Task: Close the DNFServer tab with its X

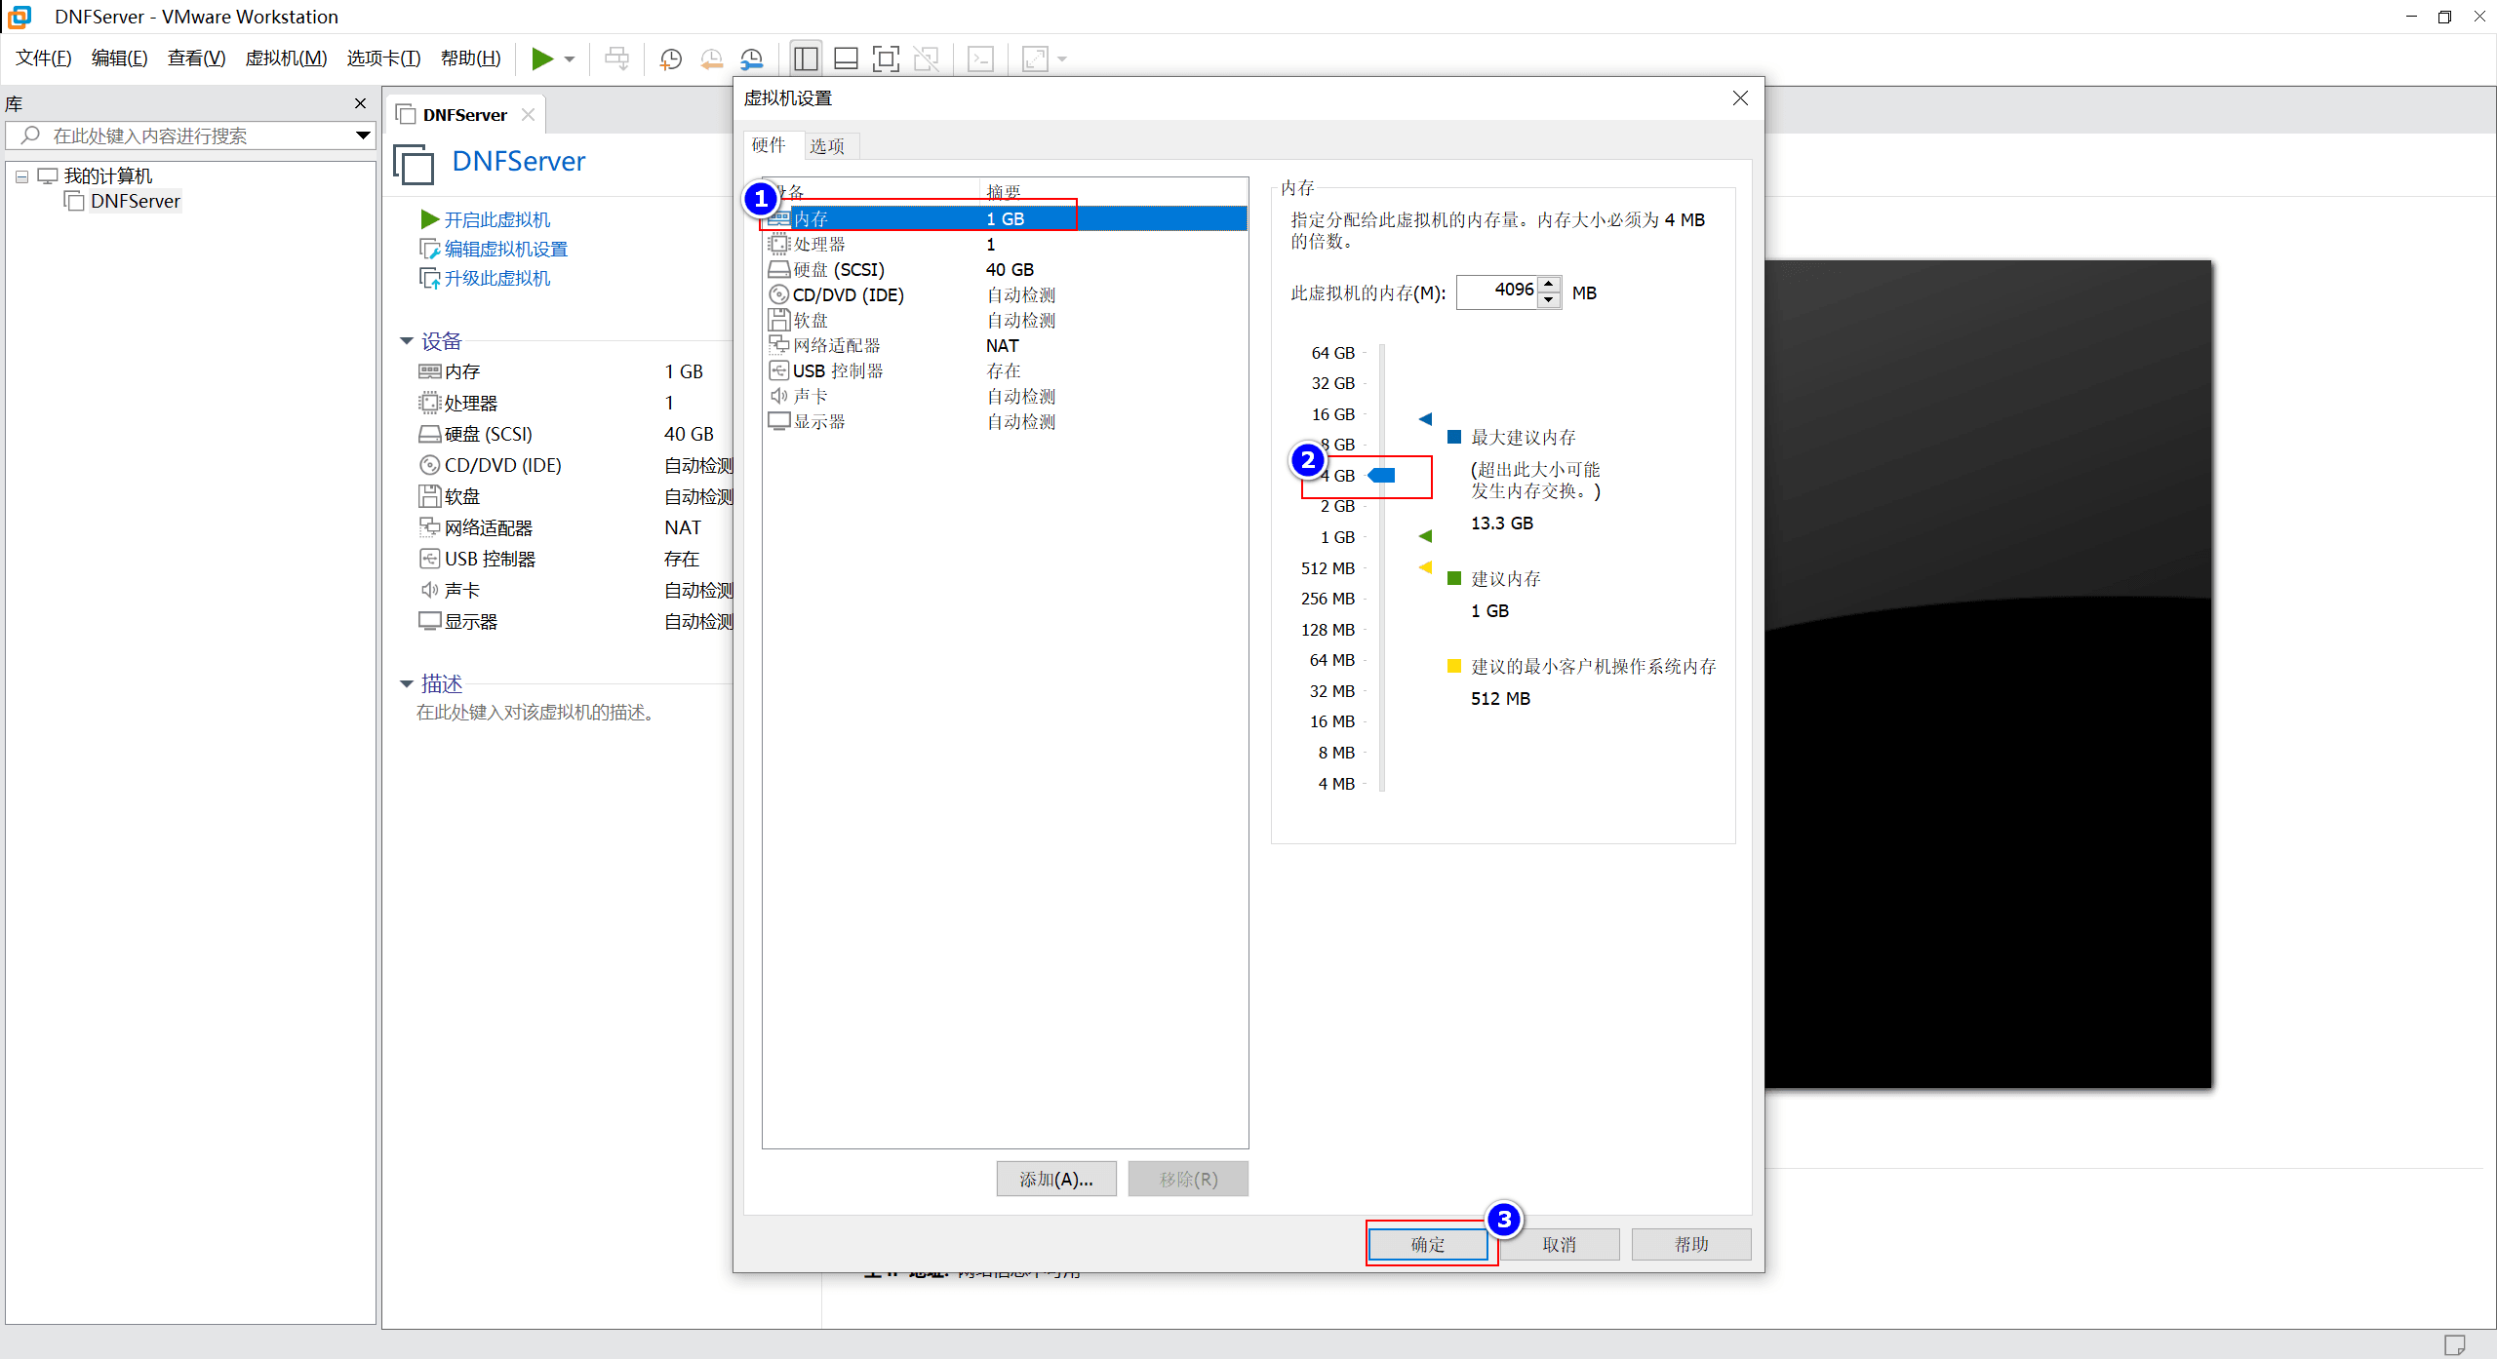Action: click(x=528, y=114)
